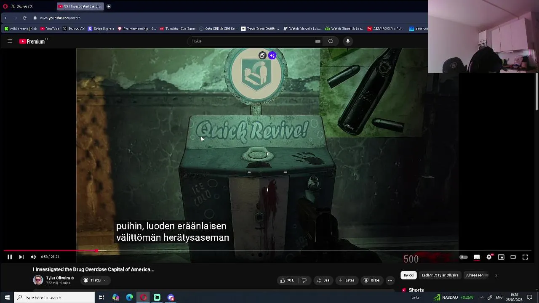Click the video title text
This screenshot has height=303, width=539.
(94, 269)
